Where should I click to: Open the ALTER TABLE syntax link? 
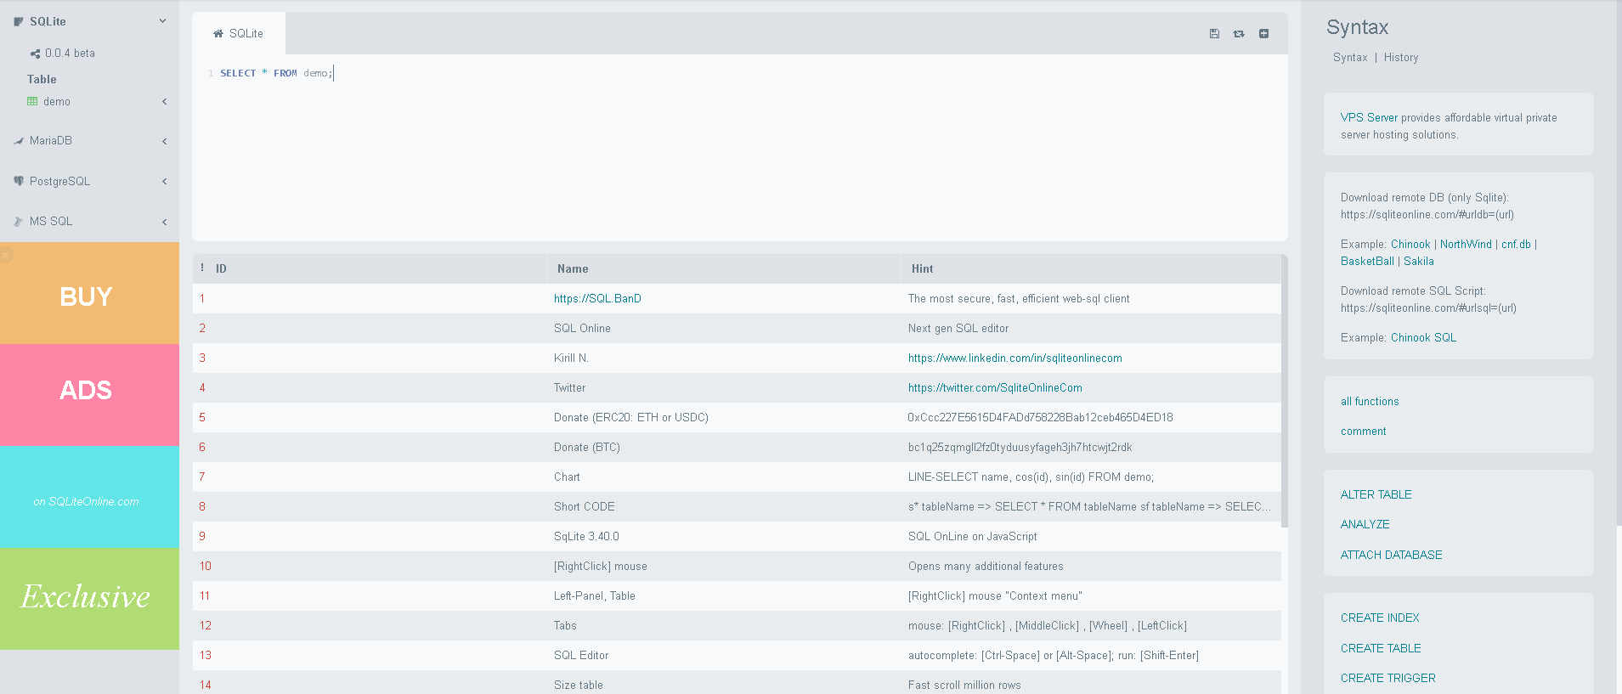point(1376,494)
